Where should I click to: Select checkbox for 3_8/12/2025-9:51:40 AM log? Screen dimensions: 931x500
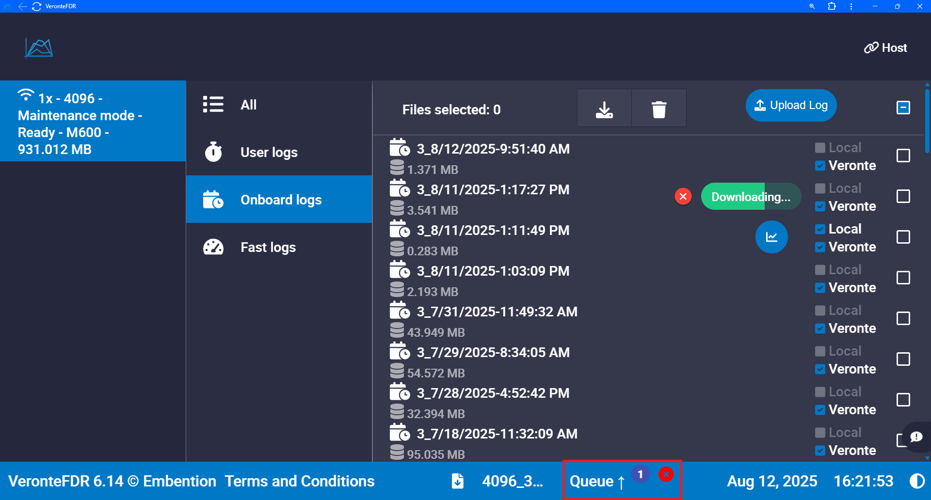[x=903, y=156]
